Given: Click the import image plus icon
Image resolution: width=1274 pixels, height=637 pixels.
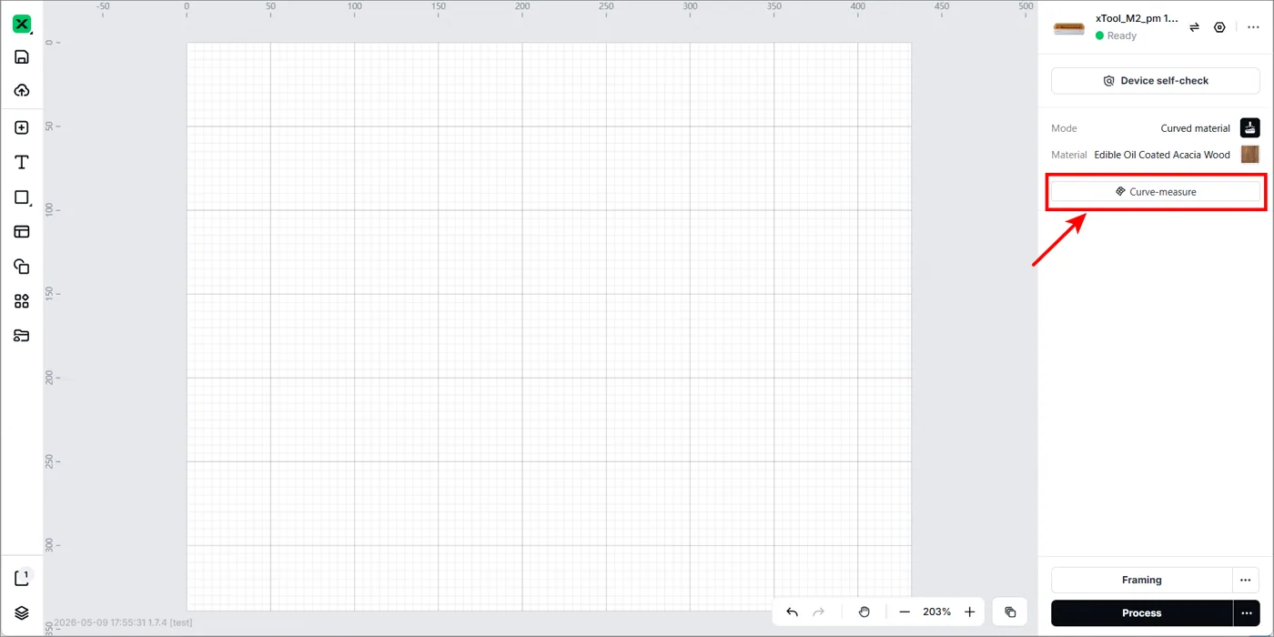Looking at the screenshot, I should (x=22, y=128).
